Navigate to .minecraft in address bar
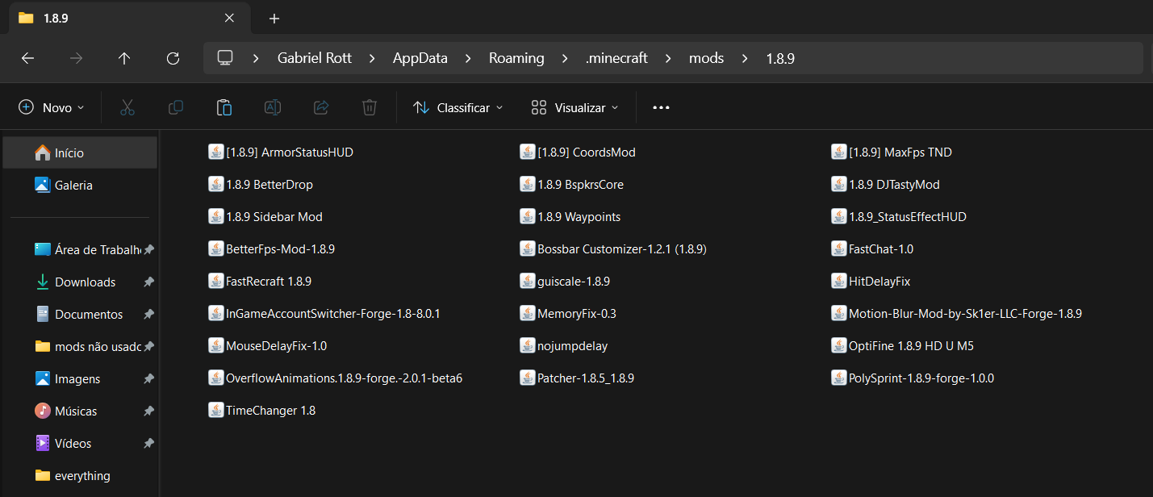The height and width of the screenshot is (497, 1153). point(616,58)
